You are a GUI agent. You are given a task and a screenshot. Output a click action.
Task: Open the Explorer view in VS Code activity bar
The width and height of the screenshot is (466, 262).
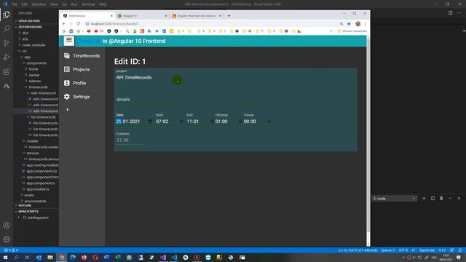click(x=7, y=15)
